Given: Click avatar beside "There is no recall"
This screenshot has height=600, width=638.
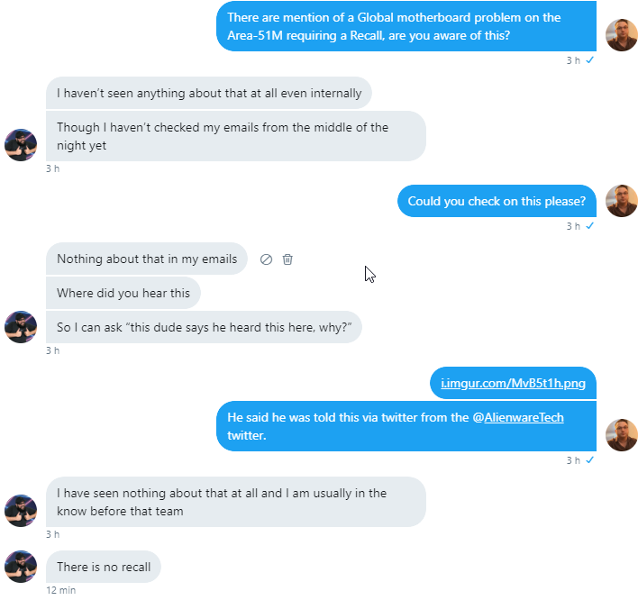Looking at the screenshot, I should click(x=21, y=567).
